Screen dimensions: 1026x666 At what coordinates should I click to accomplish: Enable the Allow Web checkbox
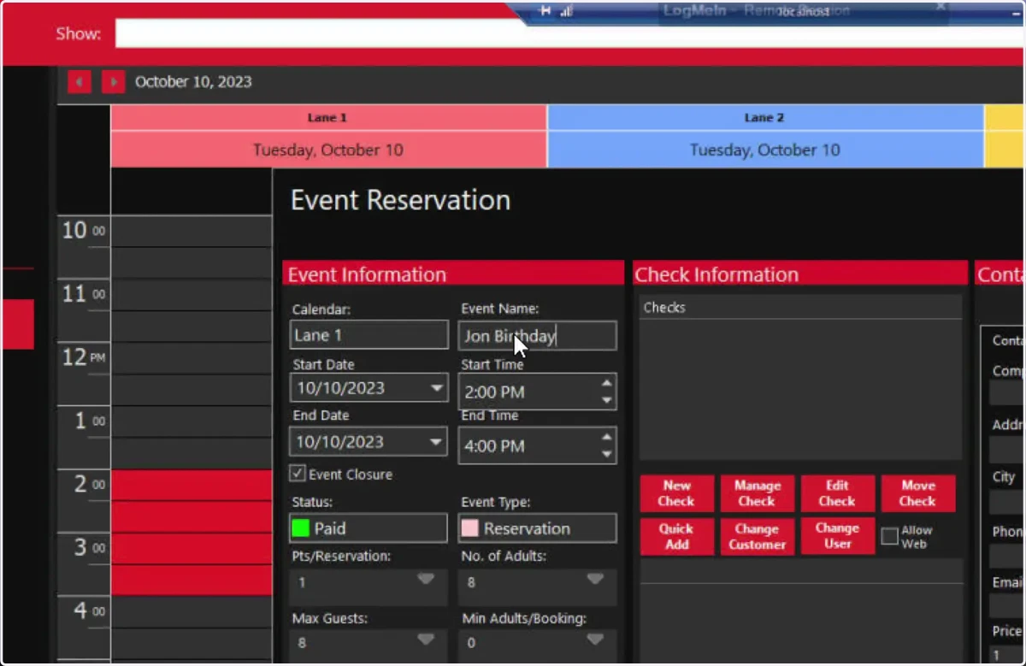[889, 536]
